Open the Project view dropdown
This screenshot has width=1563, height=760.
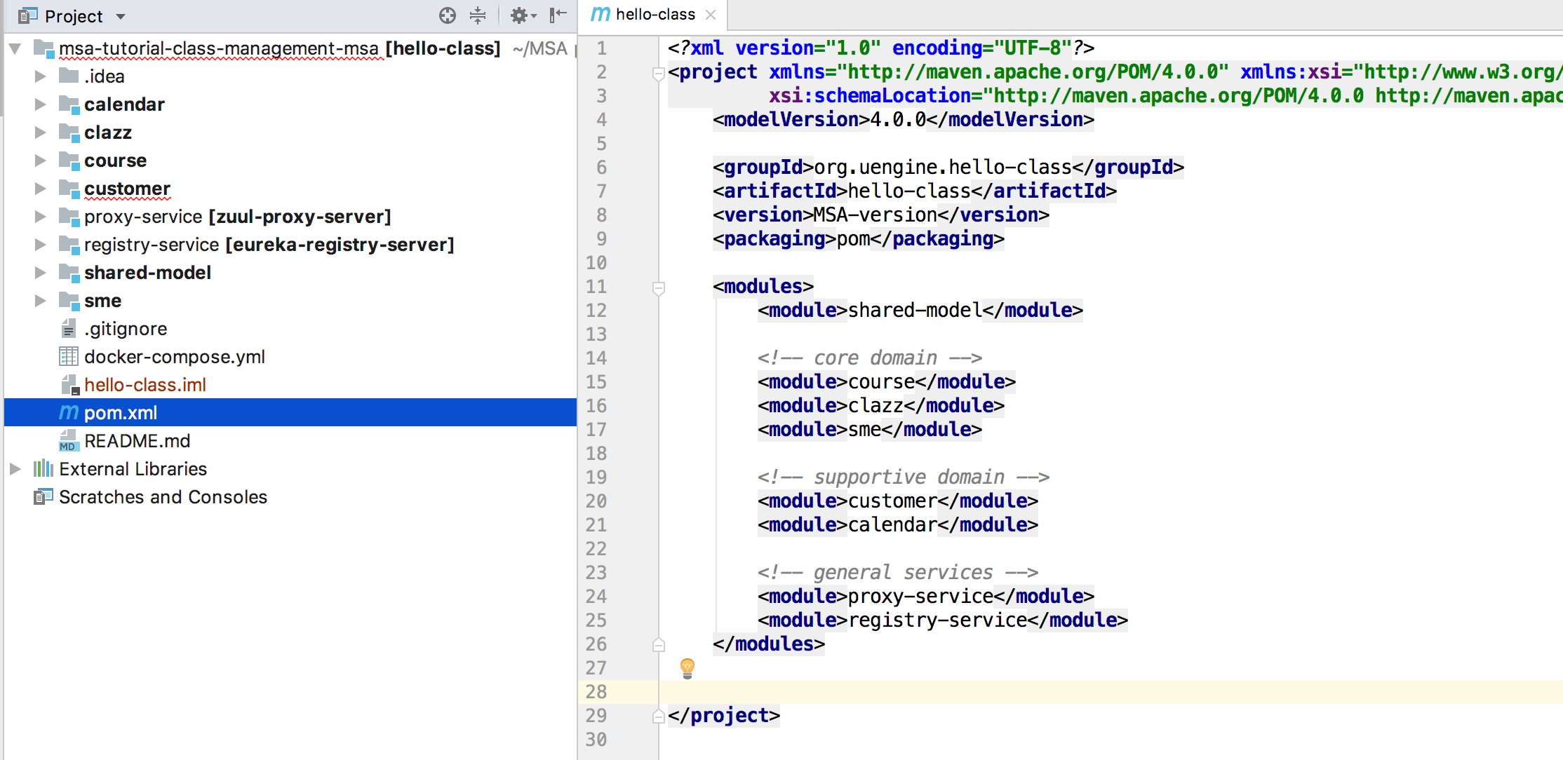tap(121, 16)
